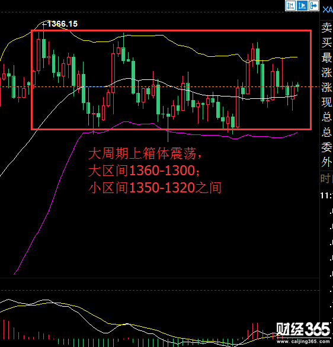Select the XA symbol label
This screenshot has height=347, width=333.
click(x=328, y=9)
